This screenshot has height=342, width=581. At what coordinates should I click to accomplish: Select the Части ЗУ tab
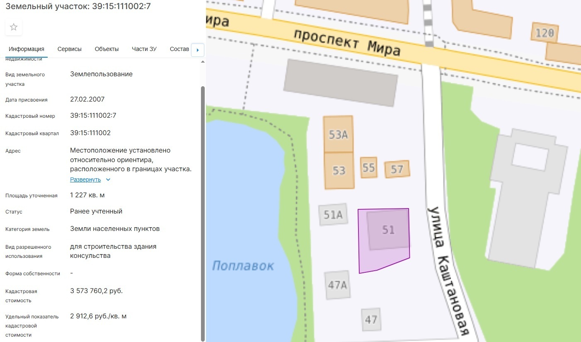[x=144, y=49]
